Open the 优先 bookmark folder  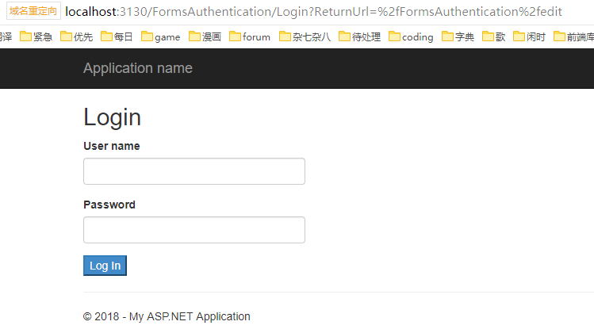coord(77,36)
